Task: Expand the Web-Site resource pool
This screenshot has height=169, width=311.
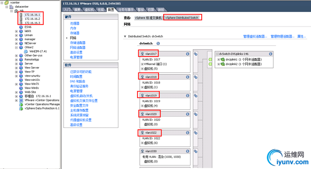Action: pyautogui.click(x=16, y=92)
